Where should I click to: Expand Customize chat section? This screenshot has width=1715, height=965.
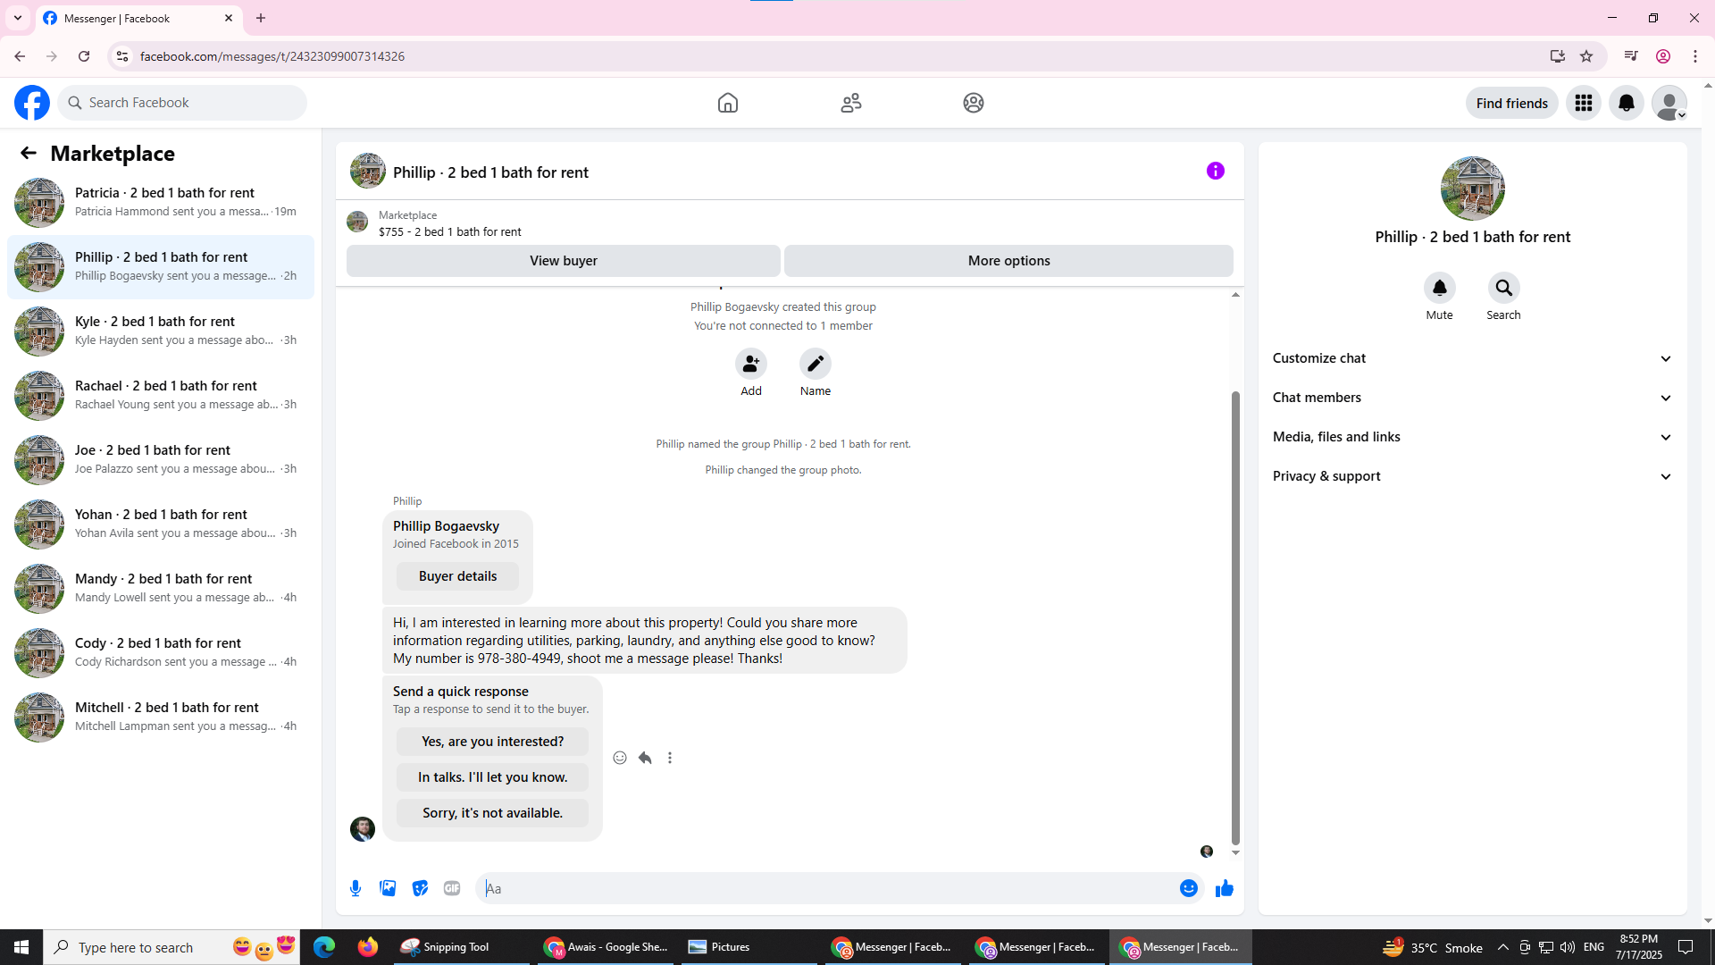point(1472,358)
